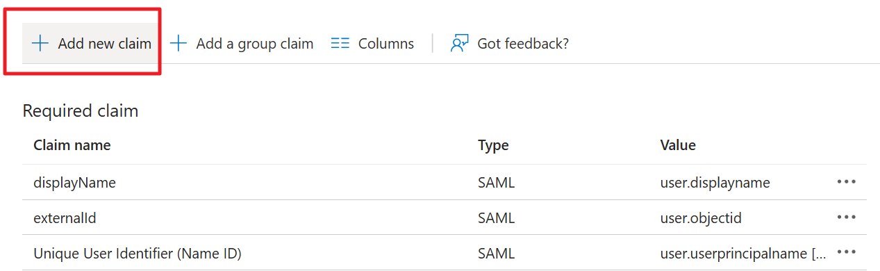This screenshot has width=880, height=271.
Task: Click the Value column header
Action: [678, 145]
